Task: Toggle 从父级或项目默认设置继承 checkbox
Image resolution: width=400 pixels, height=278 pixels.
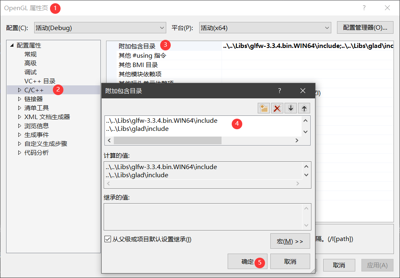Action: [108, 239]
